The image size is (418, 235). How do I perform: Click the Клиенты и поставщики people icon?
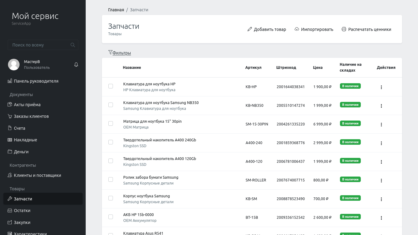tap(10, 175)
